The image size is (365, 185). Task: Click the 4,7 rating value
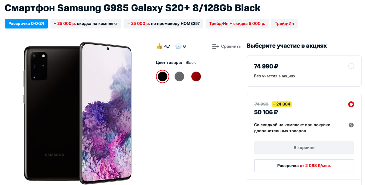pyautogui.click(x=167, y=46)
